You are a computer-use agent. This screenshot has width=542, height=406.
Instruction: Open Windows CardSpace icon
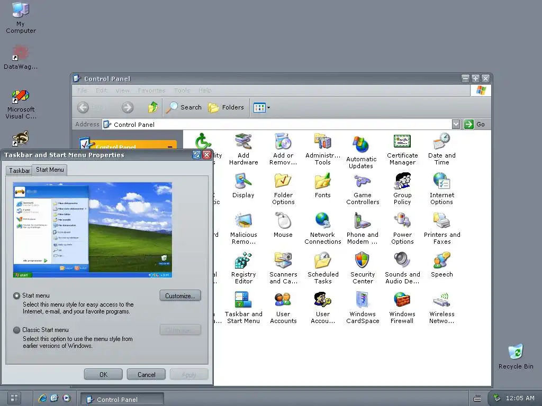click(x=363, y=308)
